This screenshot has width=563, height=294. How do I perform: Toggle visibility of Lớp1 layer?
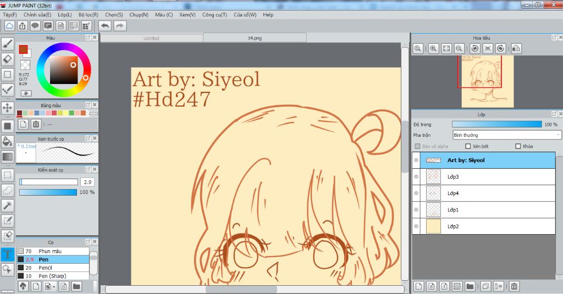tap(416, 209)
